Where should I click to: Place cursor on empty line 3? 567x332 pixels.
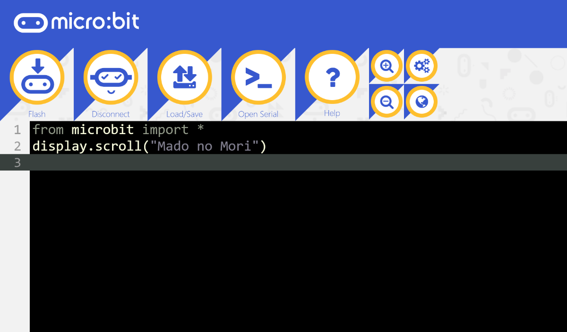(x=298, y=162)
